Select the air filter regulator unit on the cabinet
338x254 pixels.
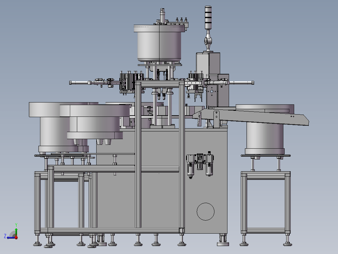[x=200, y=165]
